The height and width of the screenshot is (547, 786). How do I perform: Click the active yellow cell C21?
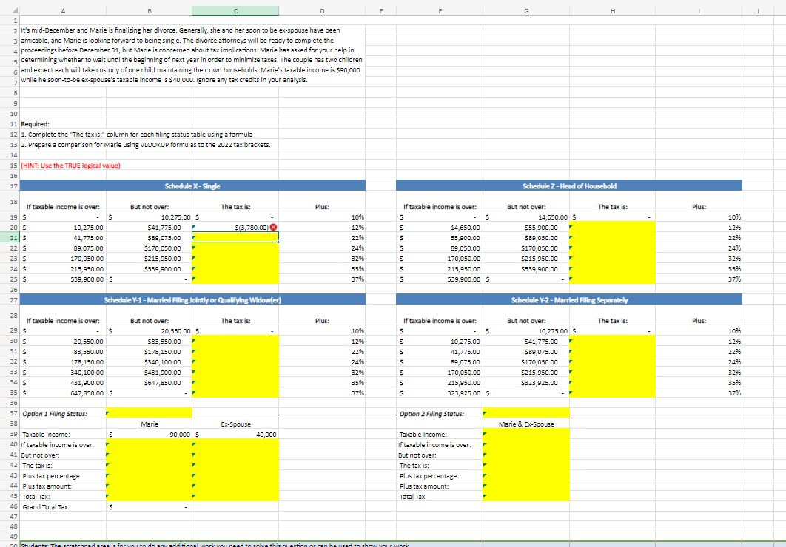pyautogui.click(x=235, y=238)
